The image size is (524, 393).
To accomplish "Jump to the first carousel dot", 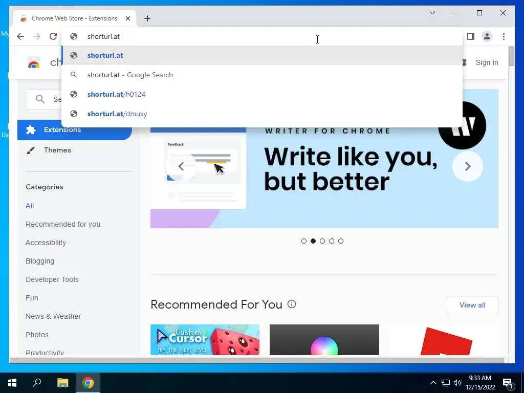I will click(304, 241).
